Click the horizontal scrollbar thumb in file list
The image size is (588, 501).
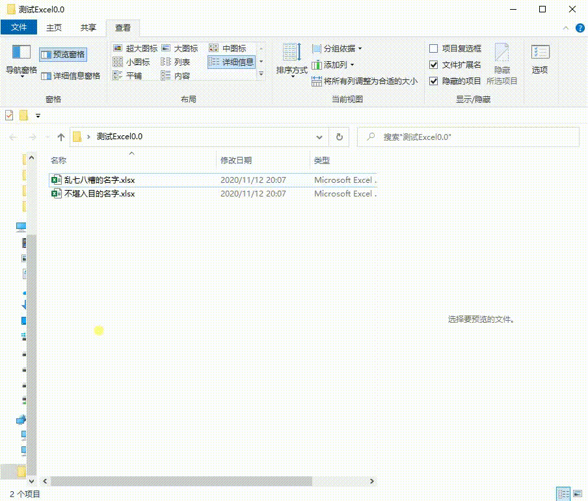181,481
